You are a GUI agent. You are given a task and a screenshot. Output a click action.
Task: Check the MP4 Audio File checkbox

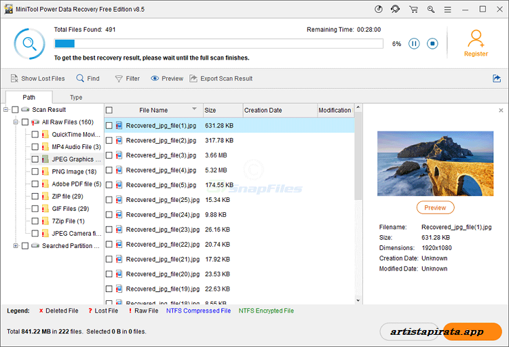pyautogui.click(x=35, y=147)
